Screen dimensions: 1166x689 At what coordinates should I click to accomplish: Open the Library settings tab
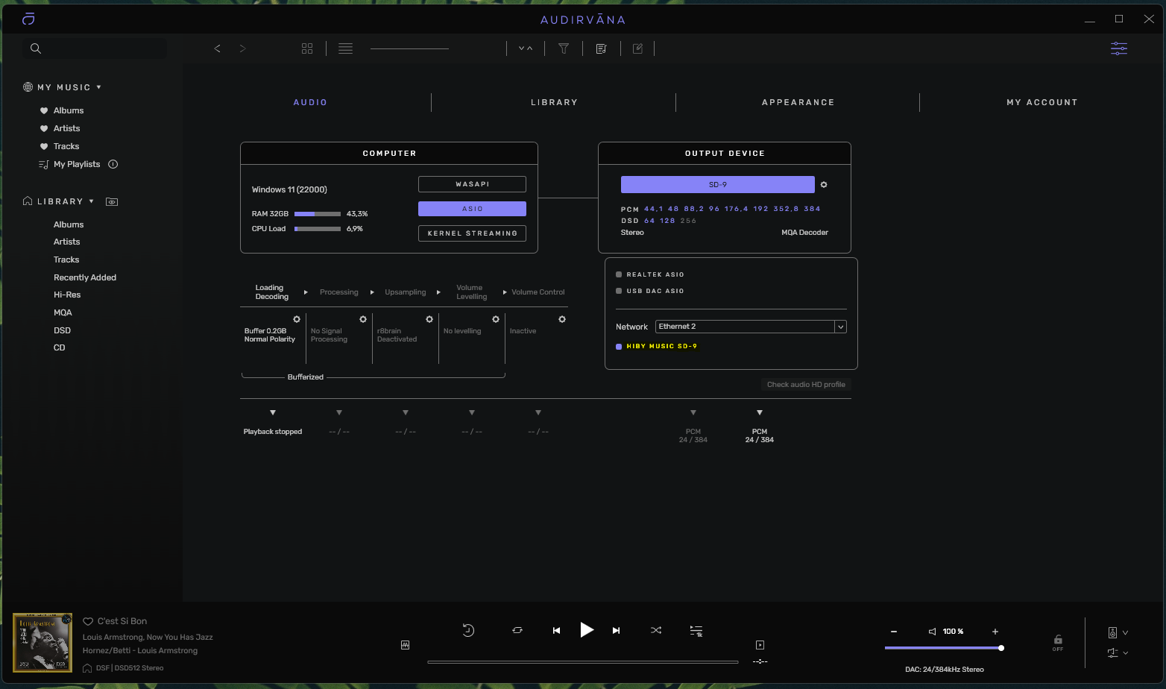554,102
